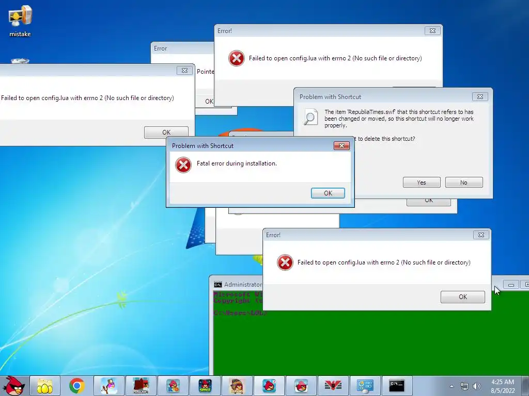Click OK in the bottom 'Error!' config.lua dialog

pos(462,296)
